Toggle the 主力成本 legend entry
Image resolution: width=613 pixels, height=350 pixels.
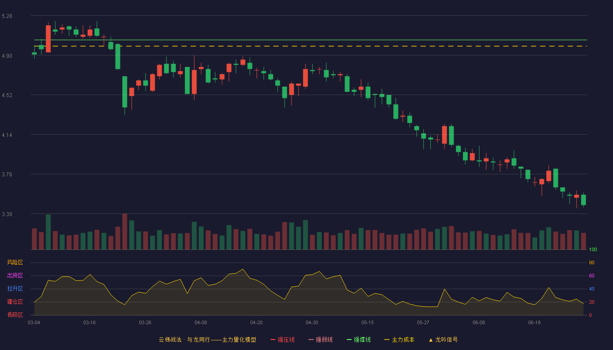[x=399, y=339]
